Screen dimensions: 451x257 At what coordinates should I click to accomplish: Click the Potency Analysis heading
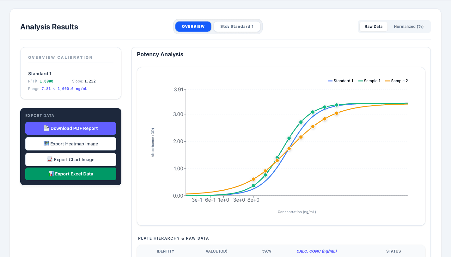click(160, 54)
